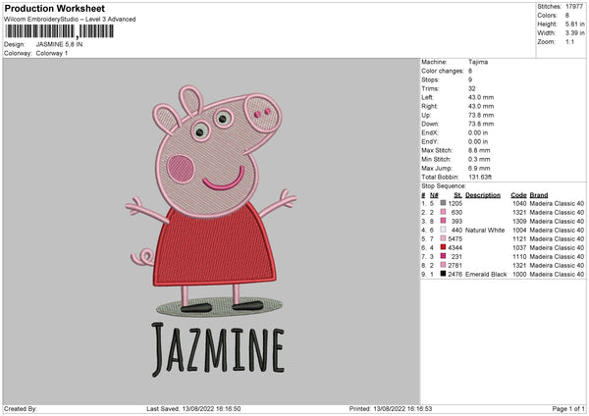Select thread code '1121' in stop row 5
The width and height of the screenshot is (589, 416).
pyautogui.click(x=519, y=238)
